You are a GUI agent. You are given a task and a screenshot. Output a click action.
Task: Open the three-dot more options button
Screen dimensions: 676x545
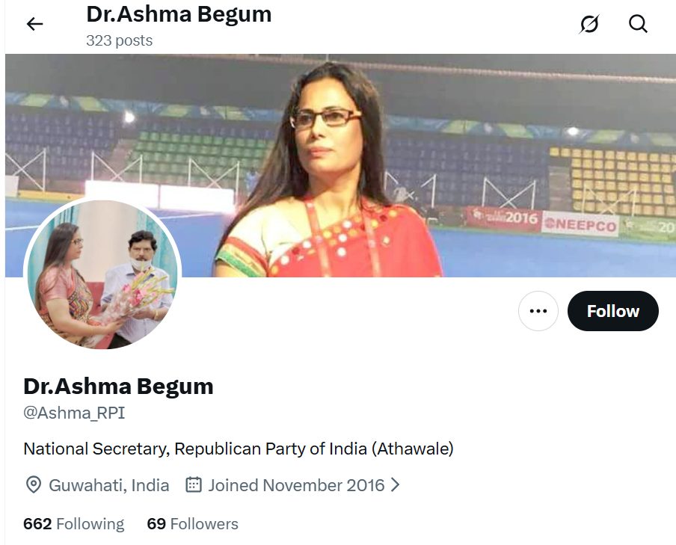[x=538, y=311]
